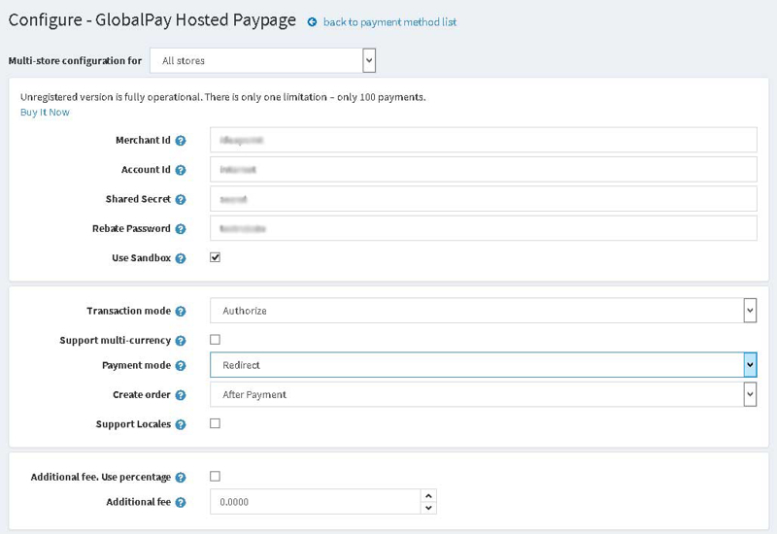This screenshot has width=777, height=534.
Task: Open help icon next to Use Sandbox
Action: 181,258
